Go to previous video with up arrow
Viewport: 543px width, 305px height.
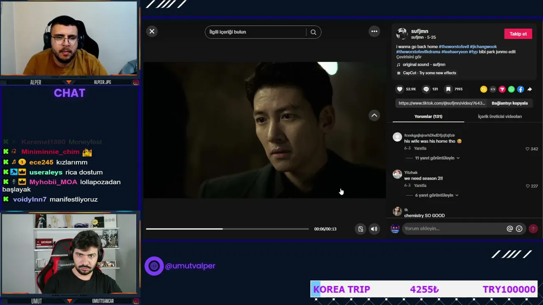click(374, 115)
